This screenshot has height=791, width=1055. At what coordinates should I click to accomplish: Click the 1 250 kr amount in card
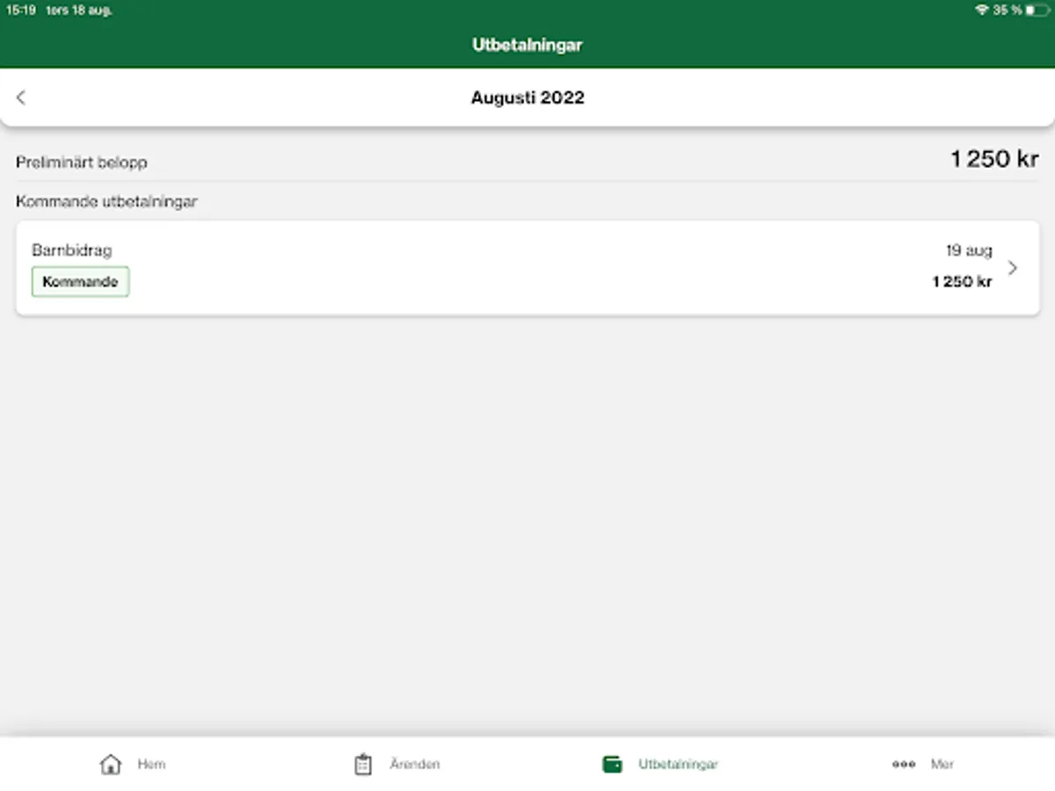pyautogui.click(x=962, y=281)
